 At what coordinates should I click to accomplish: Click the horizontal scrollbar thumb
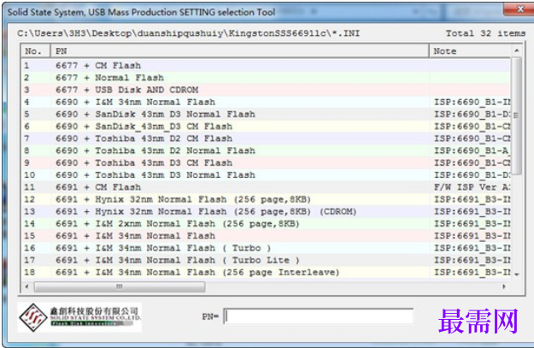pyautogui.click(x=120, y=286)
